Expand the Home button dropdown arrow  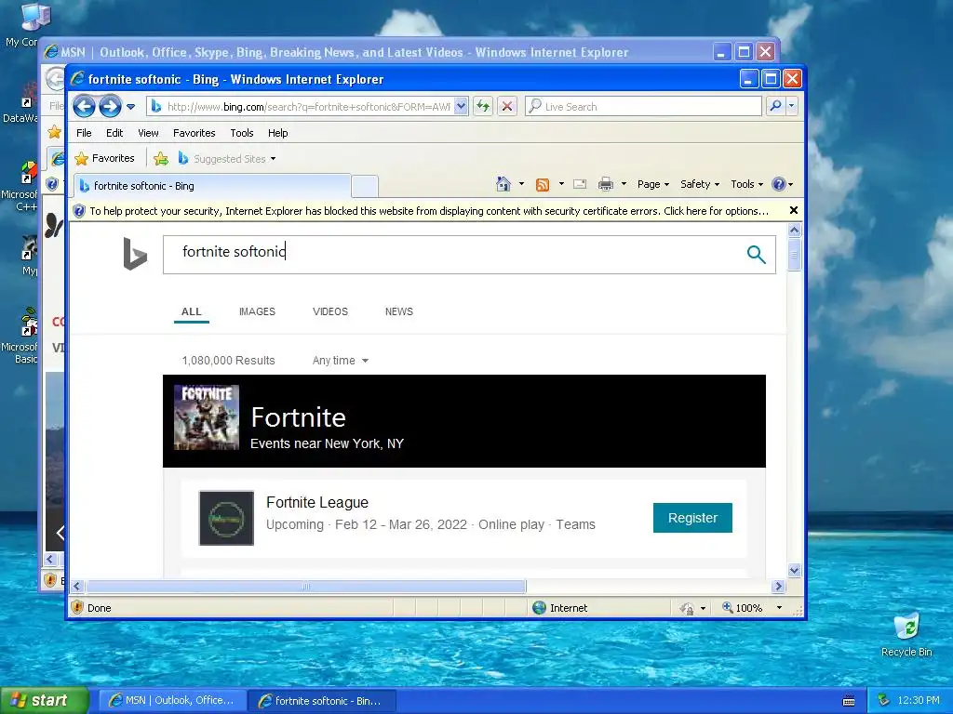point(521,184)
